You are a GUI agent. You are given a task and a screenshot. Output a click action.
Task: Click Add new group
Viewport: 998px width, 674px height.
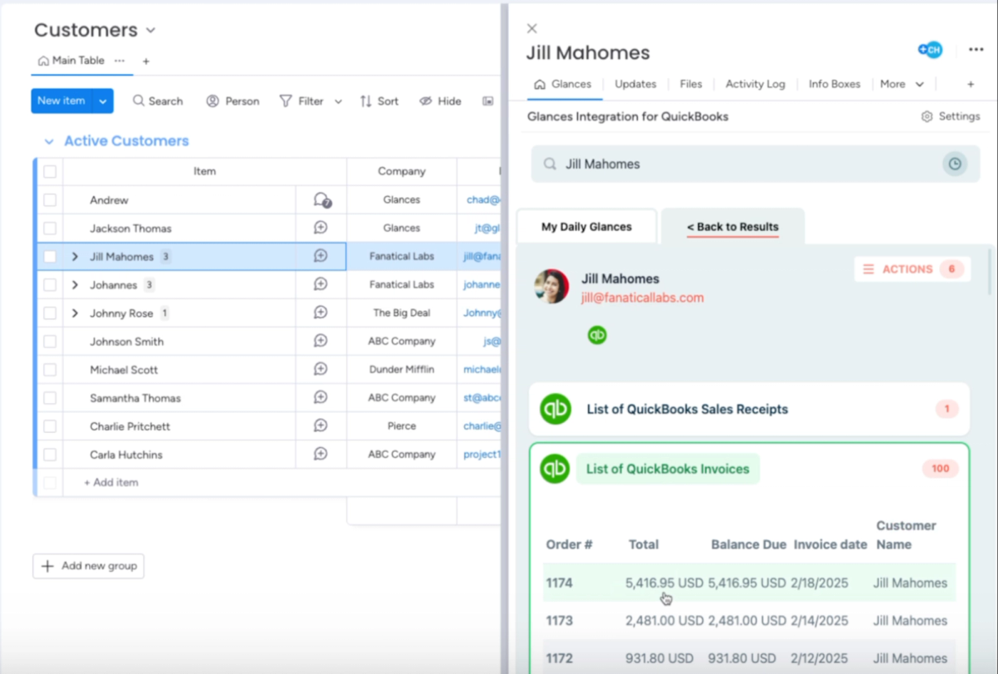pos(89,566)
